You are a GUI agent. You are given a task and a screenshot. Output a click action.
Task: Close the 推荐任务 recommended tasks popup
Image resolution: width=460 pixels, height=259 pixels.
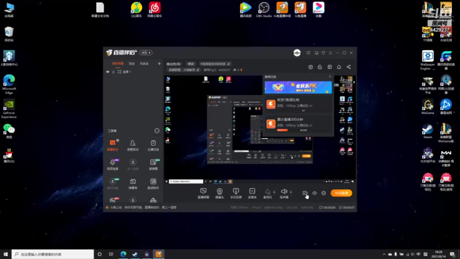point(330,77)
